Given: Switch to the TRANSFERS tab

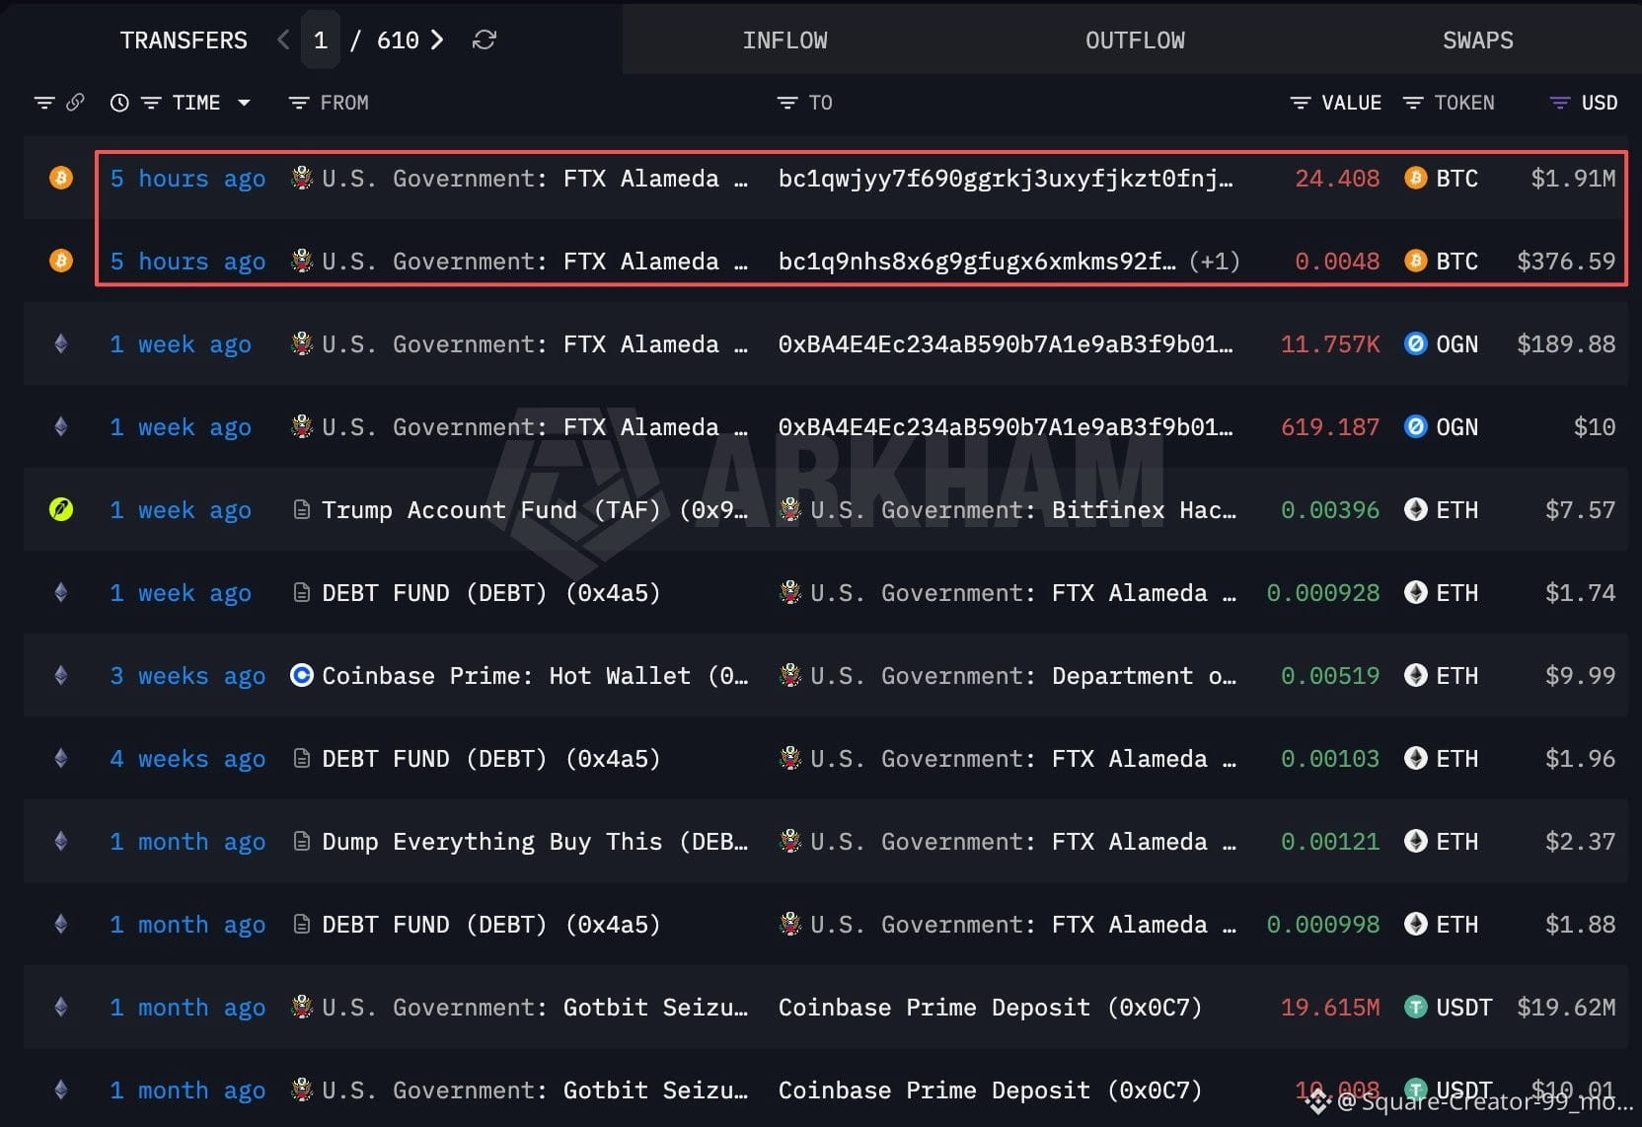Looking at the screenshot, I should pos(184,39).
